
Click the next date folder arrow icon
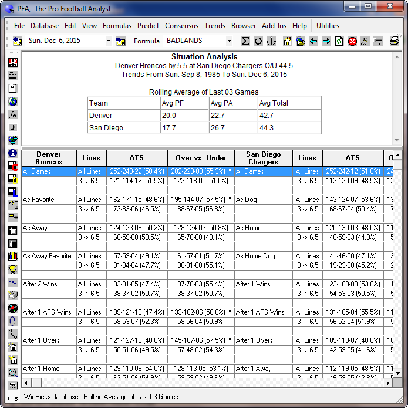121,41
